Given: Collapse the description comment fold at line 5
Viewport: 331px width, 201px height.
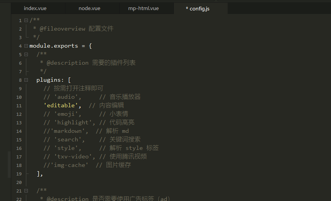Looking at the screenshot, I should tap(26, 55).
